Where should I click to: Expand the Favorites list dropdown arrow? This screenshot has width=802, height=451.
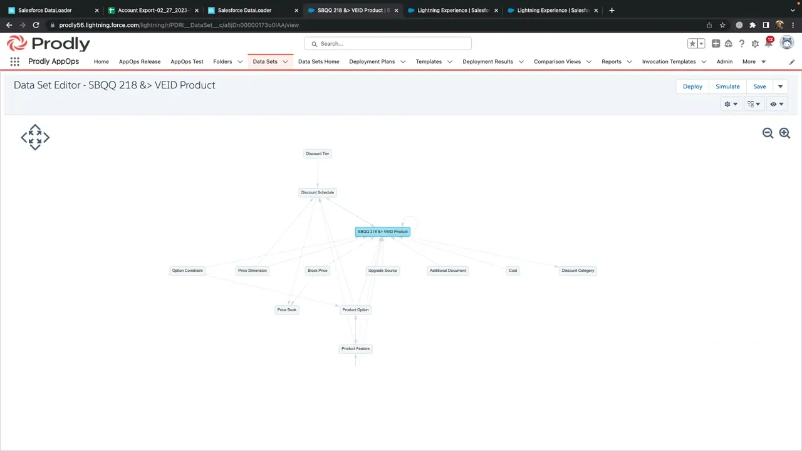click(701, 44)
